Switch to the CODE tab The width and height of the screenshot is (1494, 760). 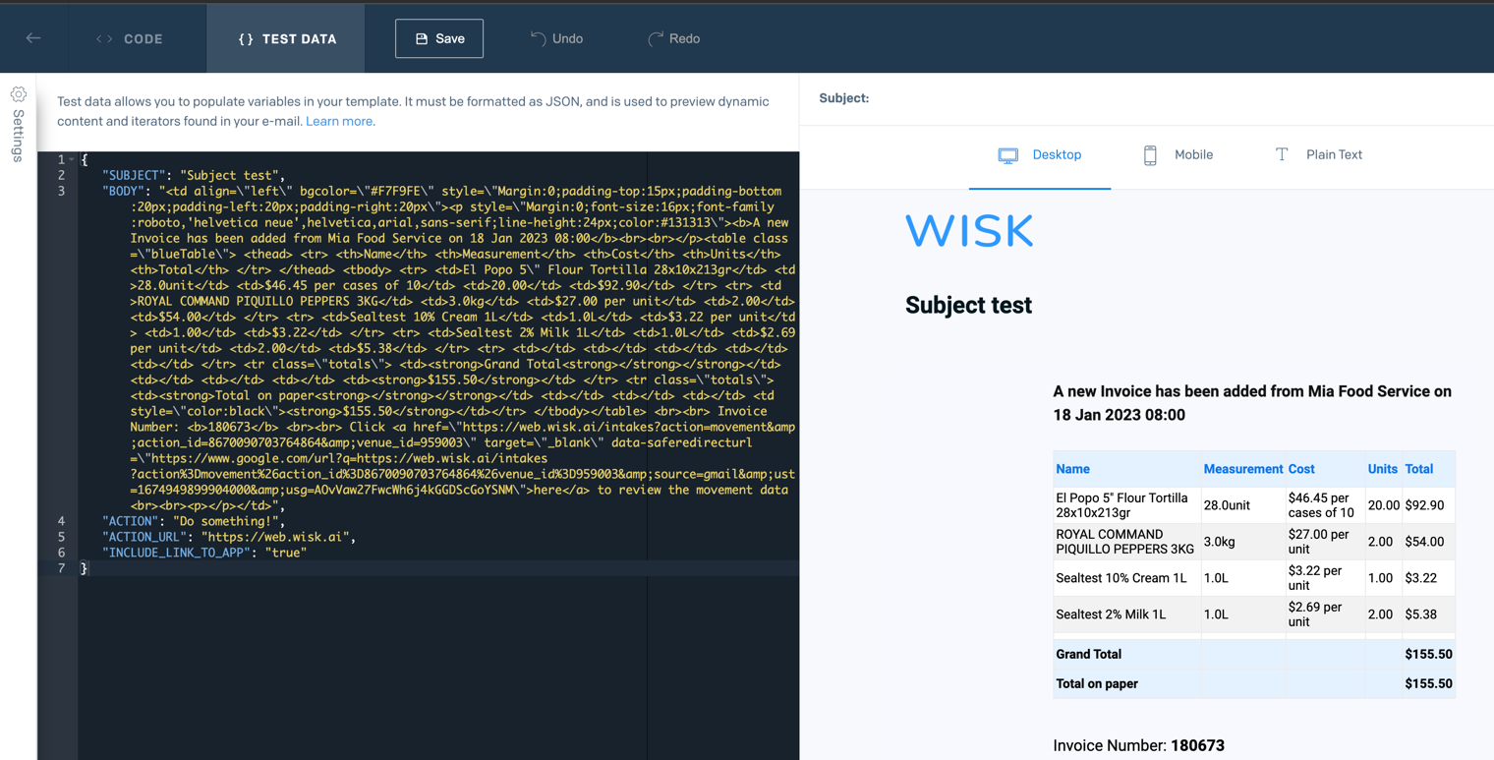pos(130,38)
